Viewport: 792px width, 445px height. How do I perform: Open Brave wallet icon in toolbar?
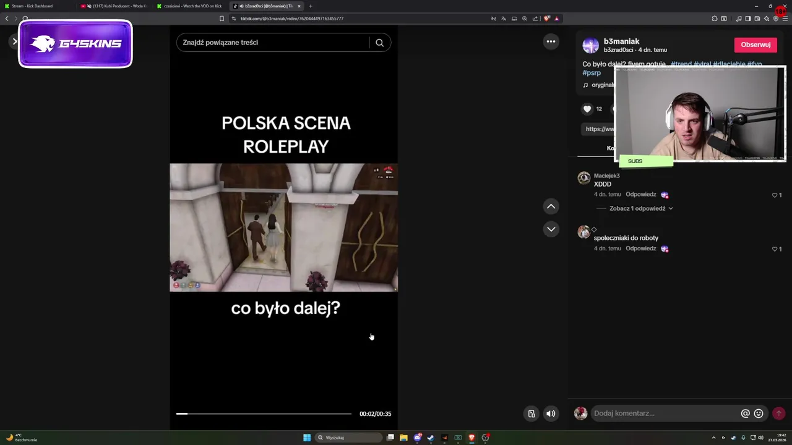coord(757,19)
